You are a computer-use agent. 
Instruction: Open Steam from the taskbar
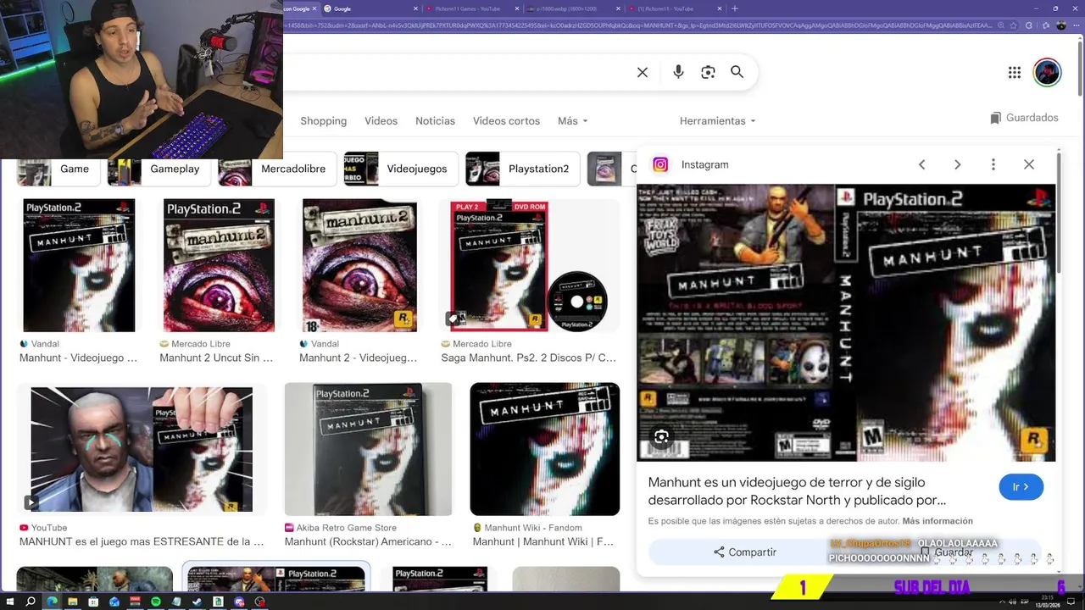click(x=198, y=602)
